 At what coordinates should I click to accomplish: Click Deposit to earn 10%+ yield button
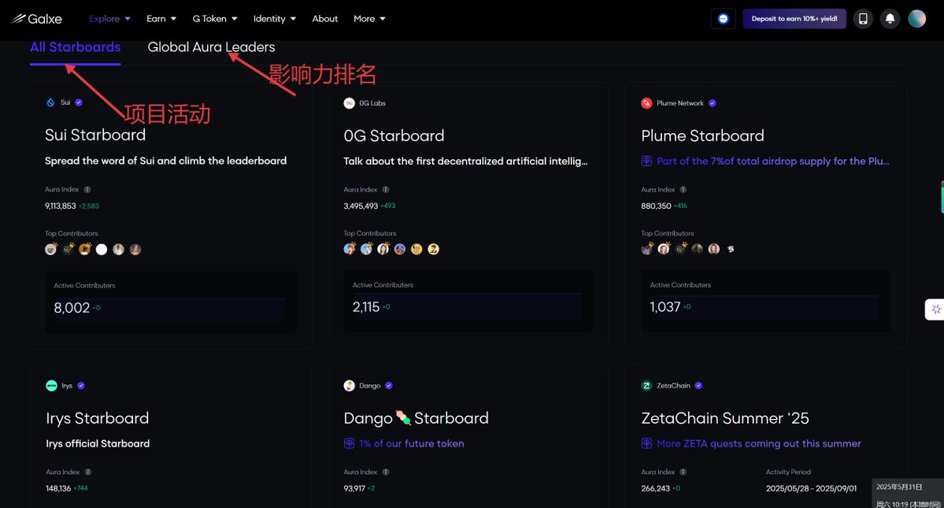(x=794, y=19)
